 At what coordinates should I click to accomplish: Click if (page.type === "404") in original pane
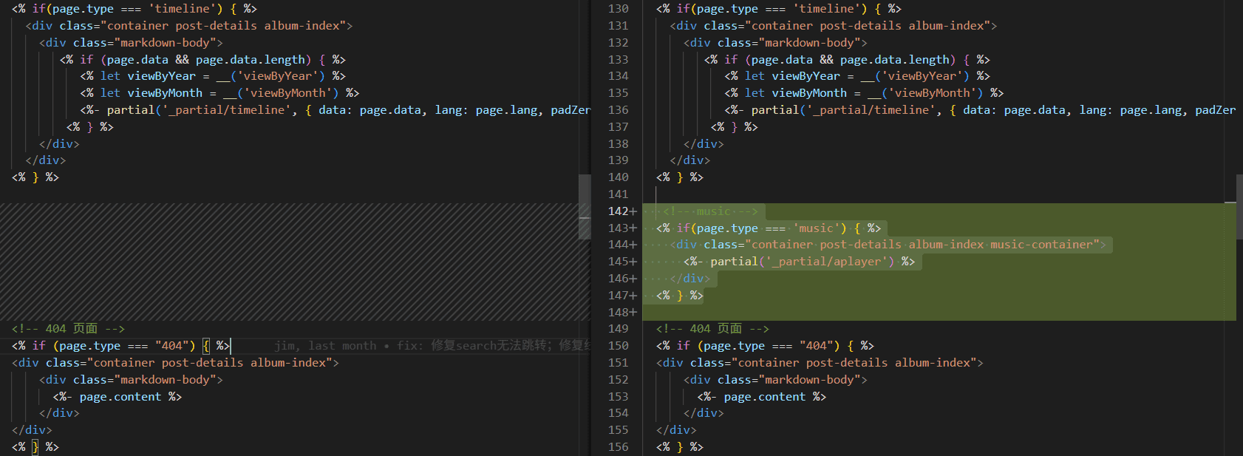click(114, 346)
